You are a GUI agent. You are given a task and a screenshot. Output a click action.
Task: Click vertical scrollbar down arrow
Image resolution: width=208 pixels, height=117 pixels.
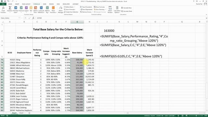coord(207,110)
